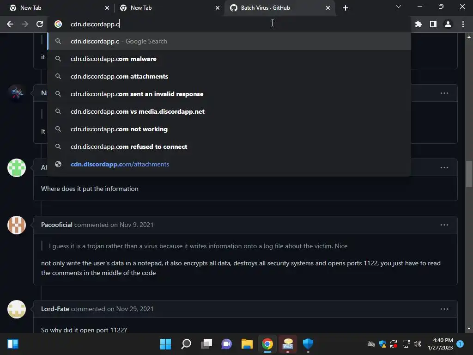Click the scrollbar down arrow
The height and width of the screenshot is (355, 473).
tap(469, 329)
